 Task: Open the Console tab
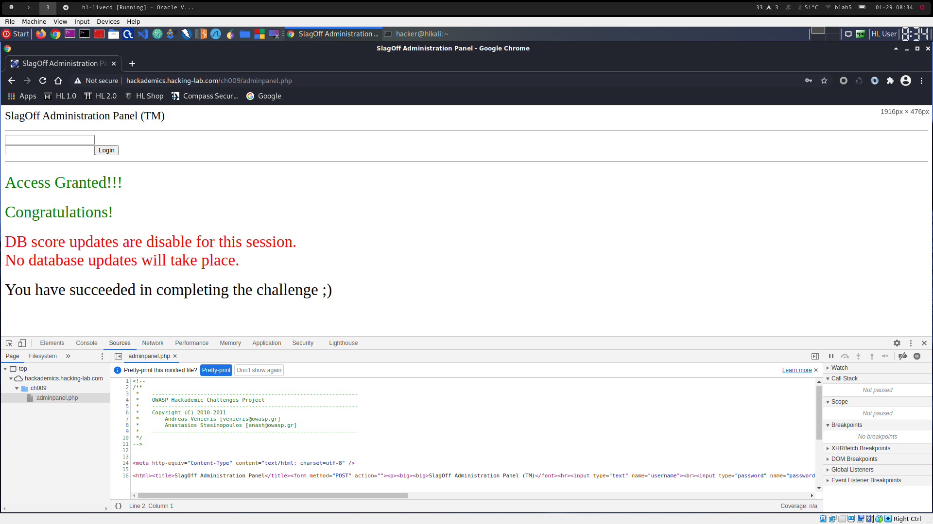coord(86,343)
